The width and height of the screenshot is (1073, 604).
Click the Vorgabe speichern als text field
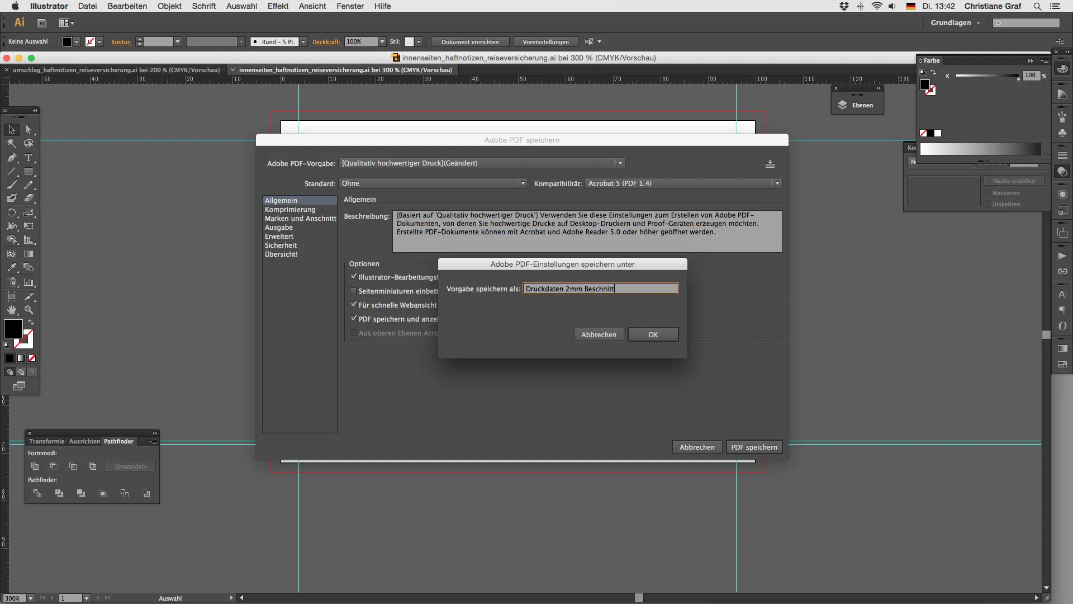tap(600, 289)
